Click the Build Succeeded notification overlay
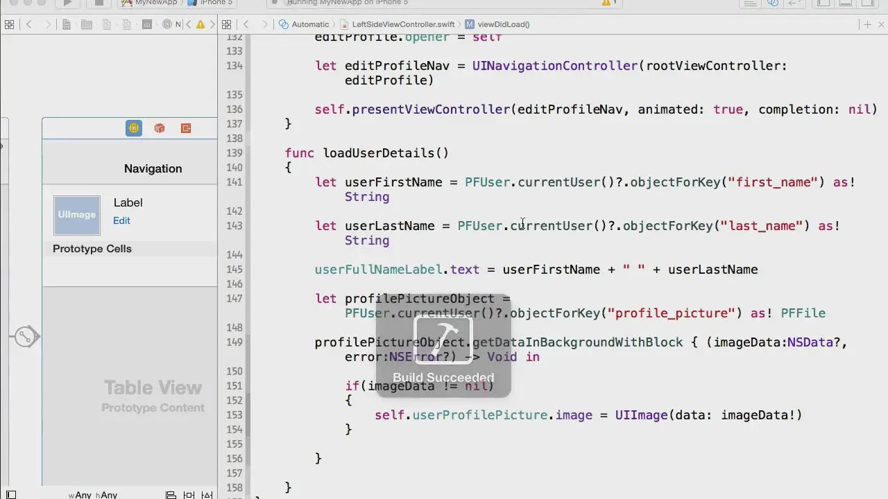Image resolution: width=888 pixels, height=499 pixels. [x=443, y=345]
